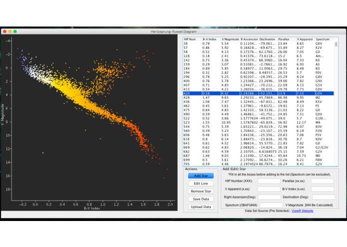Select the row with HIP Num 522
This screenshot has height=247, width=347.
[259, 118]
